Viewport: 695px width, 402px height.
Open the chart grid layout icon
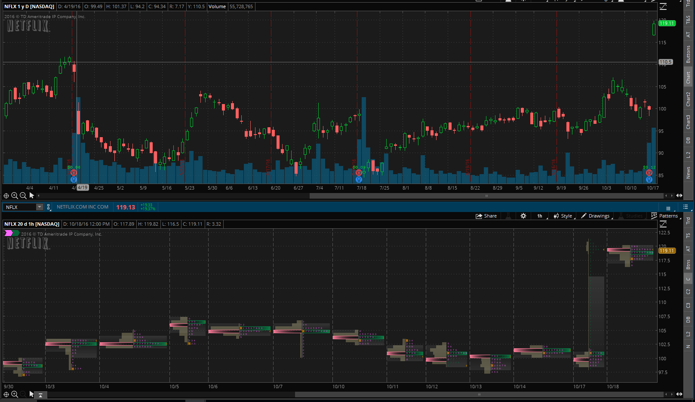click(668, 207)
